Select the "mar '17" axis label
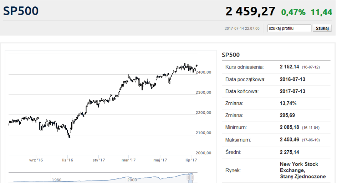337x183 pixels. pyautogui.click(x=128, y=160)
